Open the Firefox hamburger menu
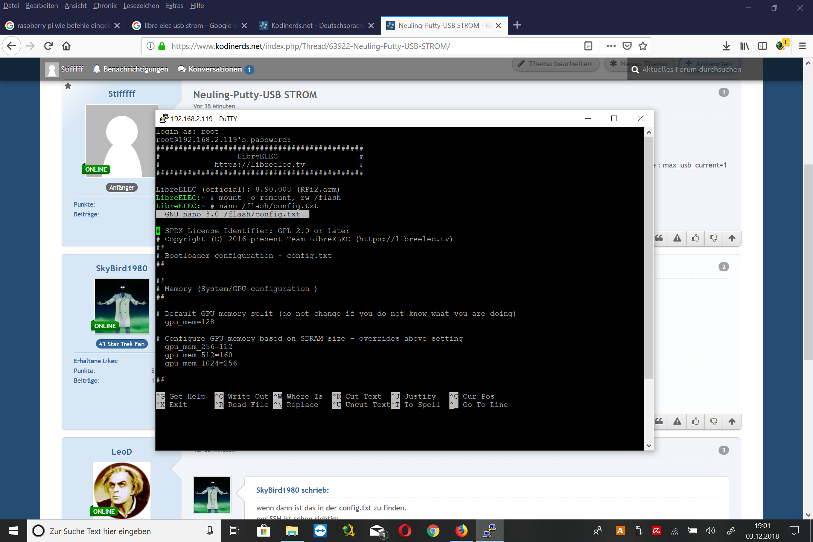813x542 pixels. pyautogui.click(x=802, y=46)
